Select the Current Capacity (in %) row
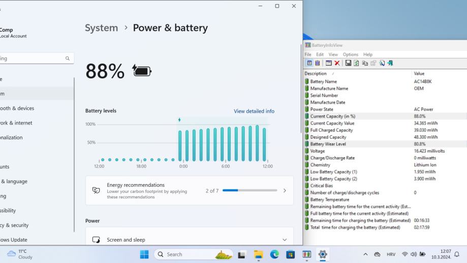 click(x=385, y=116)
